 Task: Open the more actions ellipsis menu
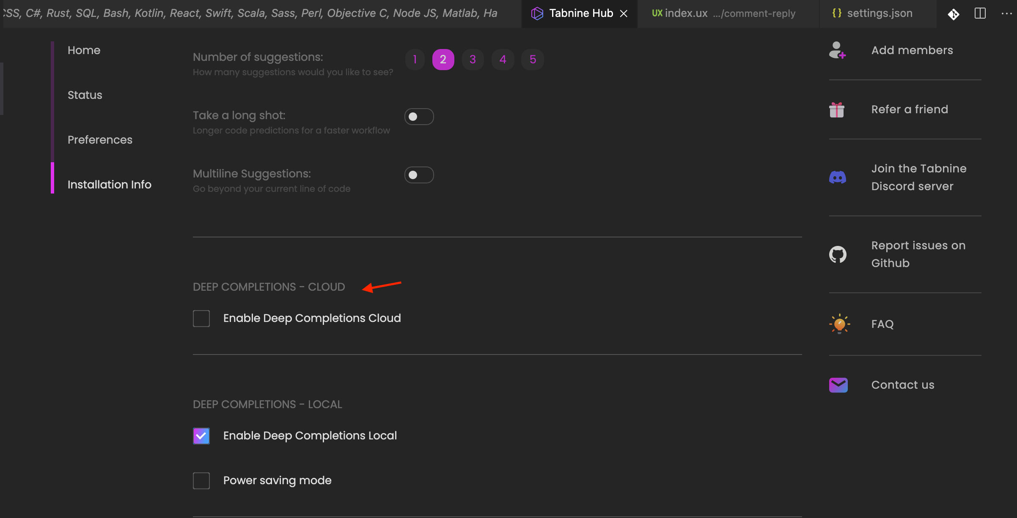click(1007, 14)
